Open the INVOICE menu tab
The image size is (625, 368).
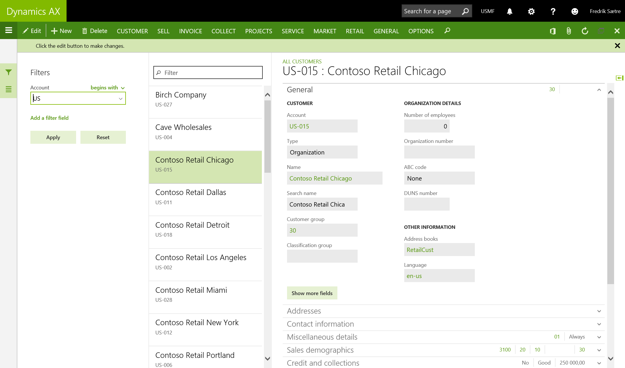click(190, 31)
